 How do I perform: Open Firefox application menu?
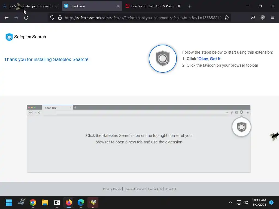[272, 17]
